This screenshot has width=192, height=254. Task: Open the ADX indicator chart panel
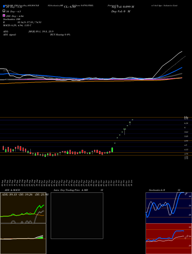pyautogui.click(x=23, y=208)
